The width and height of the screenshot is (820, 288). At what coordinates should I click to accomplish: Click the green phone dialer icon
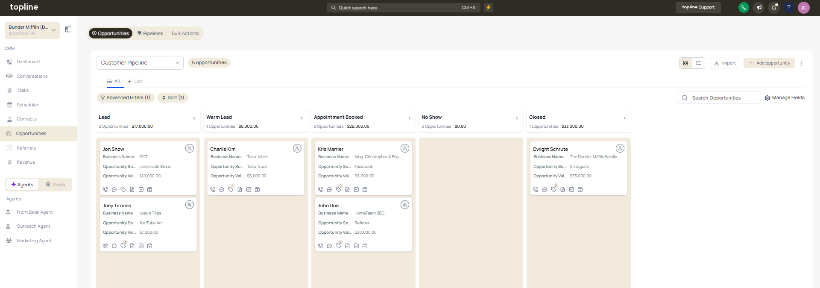744,7
